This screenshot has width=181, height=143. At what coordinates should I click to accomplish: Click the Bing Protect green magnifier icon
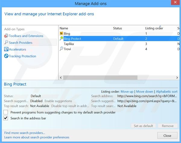(x=62, y=38)
